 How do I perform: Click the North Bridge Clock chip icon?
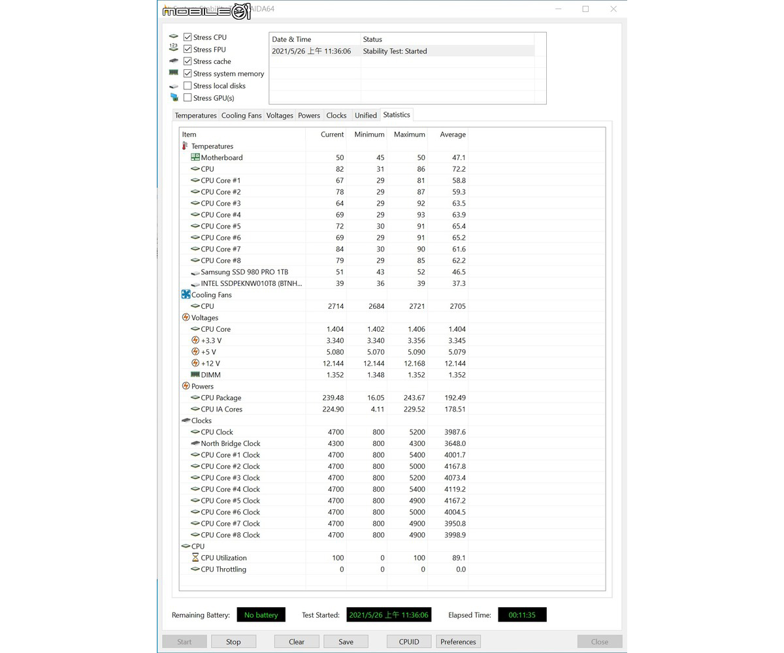[x=195, y=443]
